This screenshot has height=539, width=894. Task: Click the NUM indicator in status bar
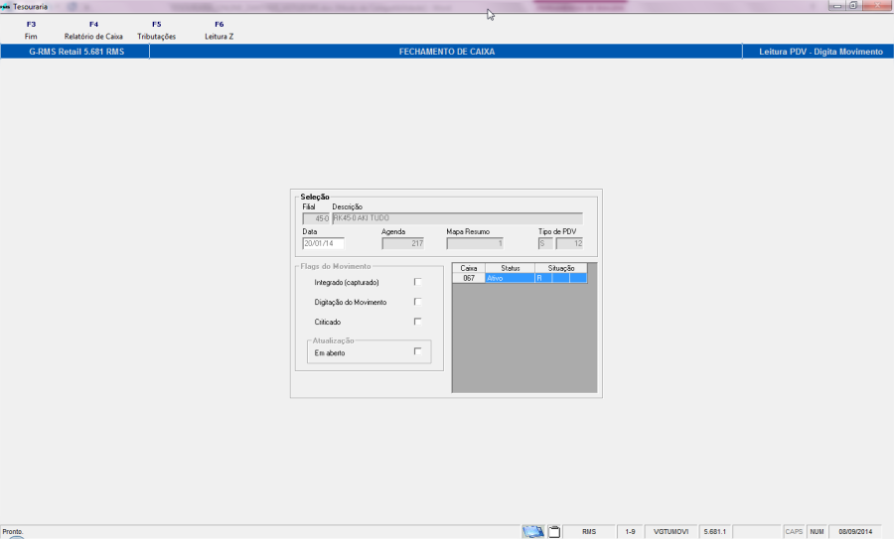(x=818, y=532)
